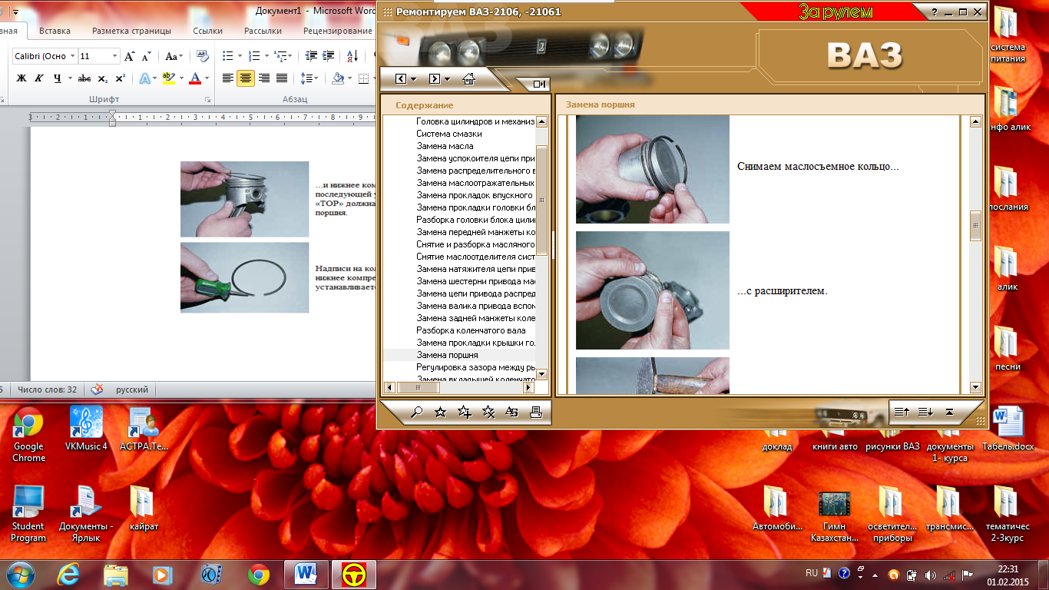1049x590 pixels.
Task: Click the article pane scroll-down arrow
Action: pos(975,387)
